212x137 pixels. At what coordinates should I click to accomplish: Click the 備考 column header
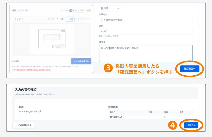[181, 112]
